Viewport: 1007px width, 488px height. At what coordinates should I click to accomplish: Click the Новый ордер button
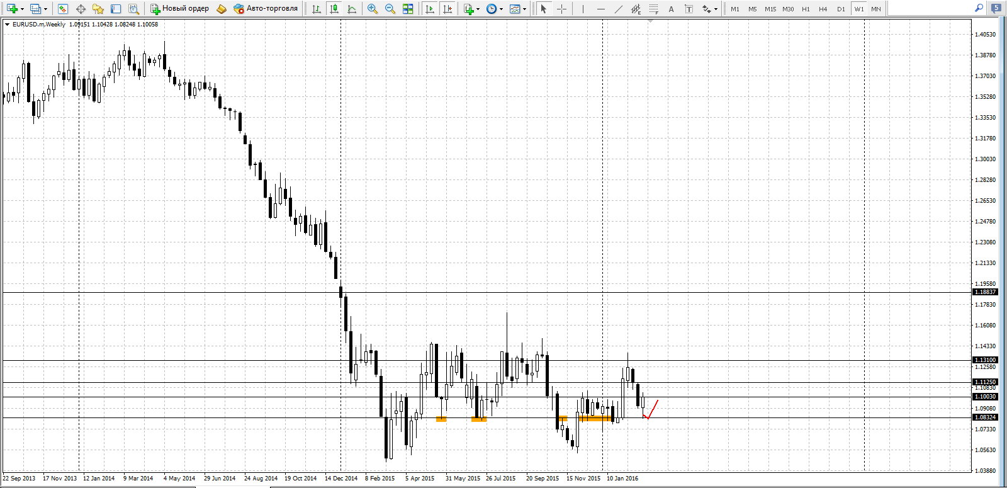click(179, 9)
